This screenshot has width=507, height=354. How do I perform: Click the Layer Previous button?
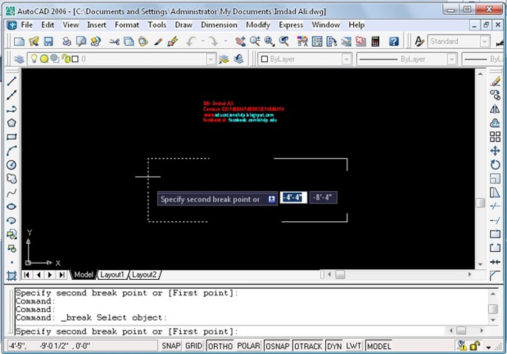[239, 59]
